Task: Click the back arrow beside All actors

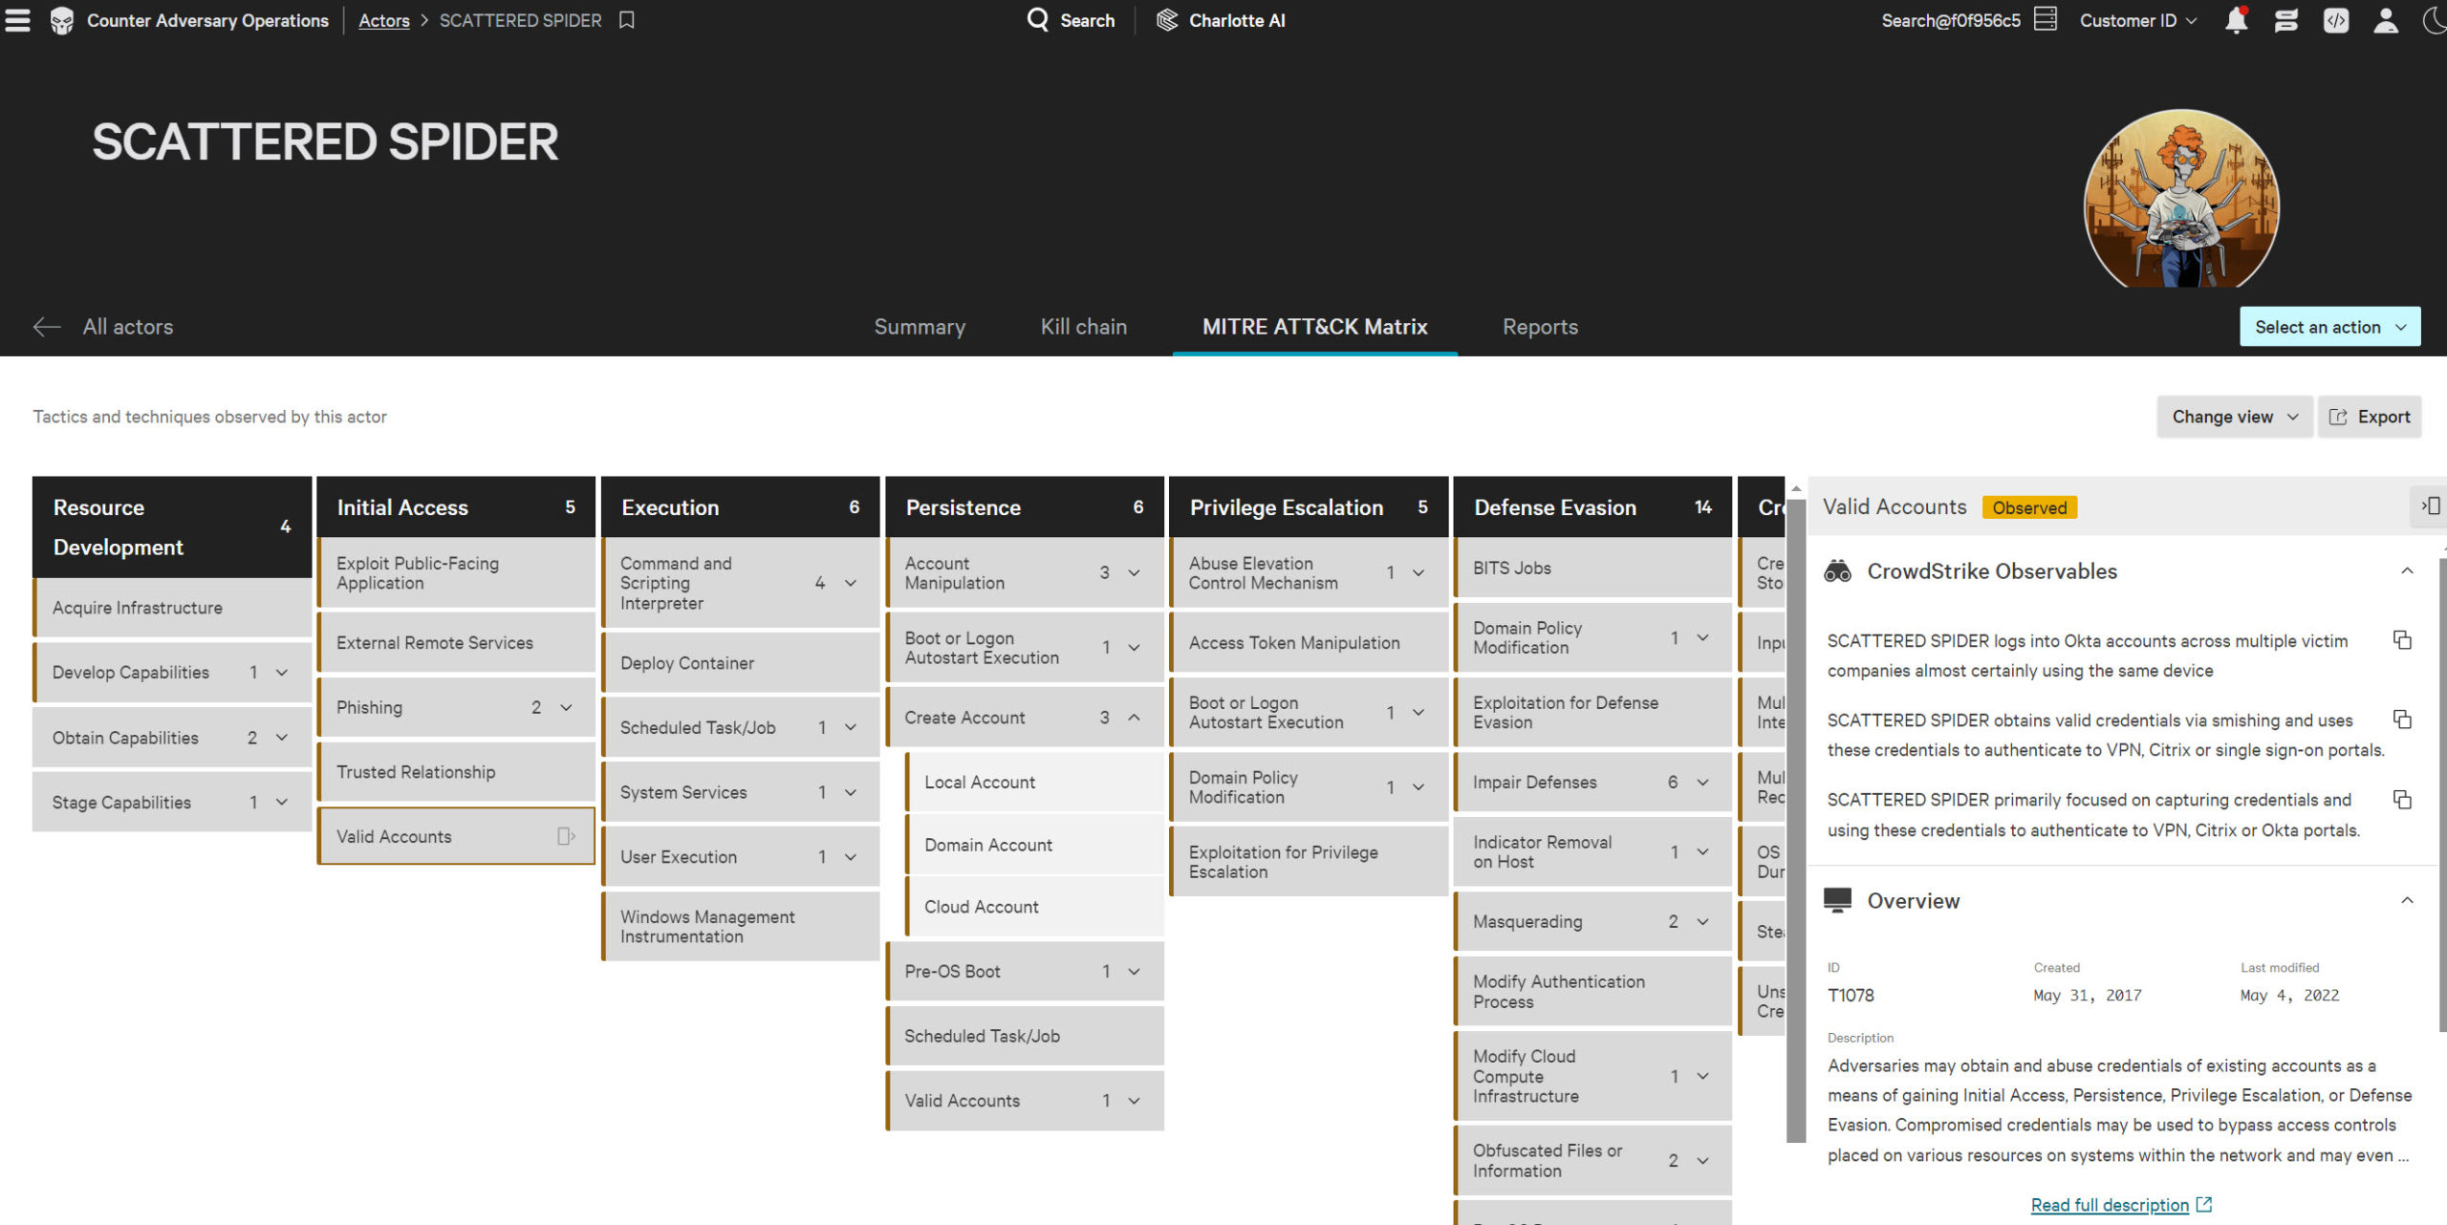Action: coord(47,327)
